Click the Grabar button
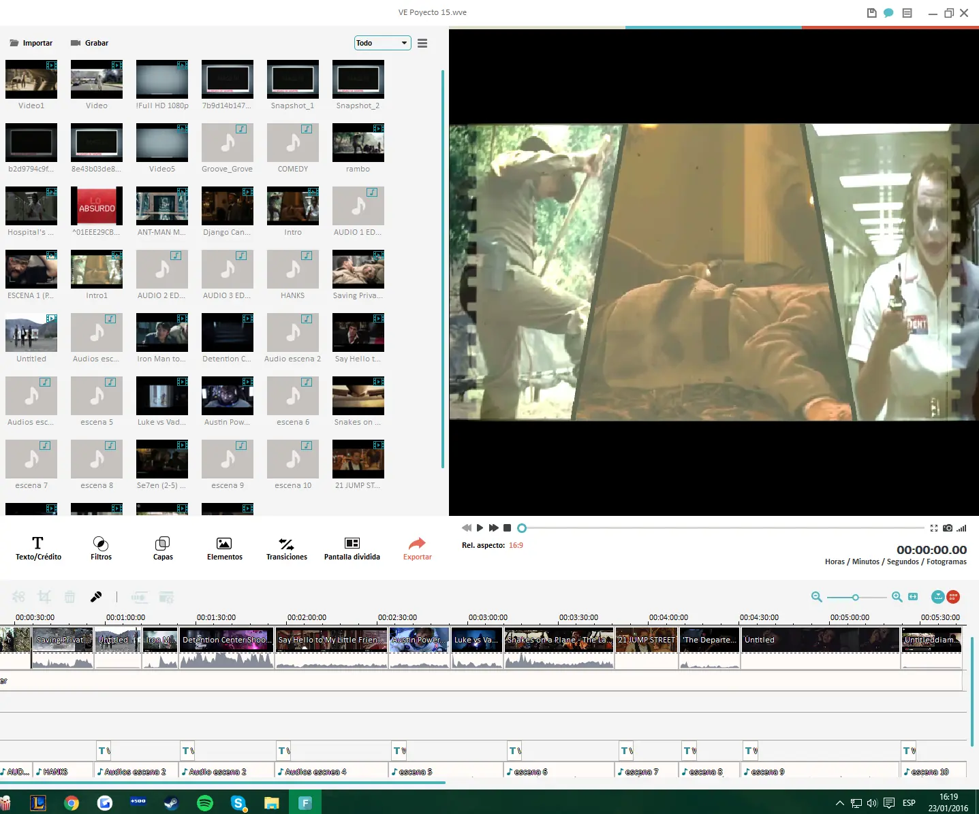This screenshot has height=814, width=979. click(89, 43)
